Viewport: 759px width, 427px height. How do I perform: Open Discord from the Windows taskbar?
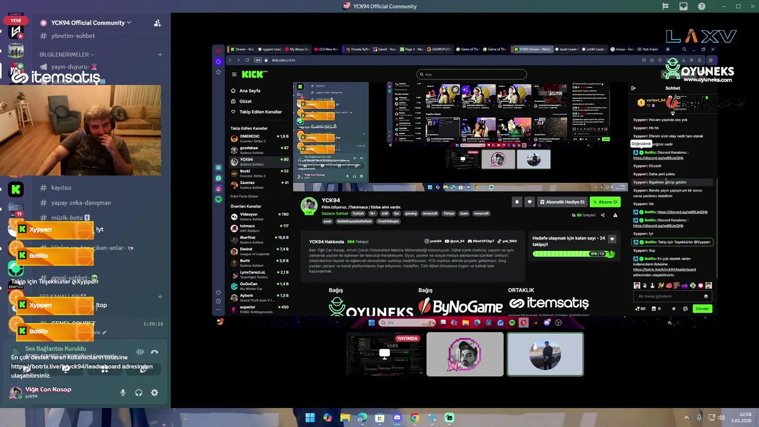397,418
